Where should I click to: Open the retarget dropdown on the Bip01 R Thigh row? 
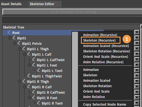[137, 81]
